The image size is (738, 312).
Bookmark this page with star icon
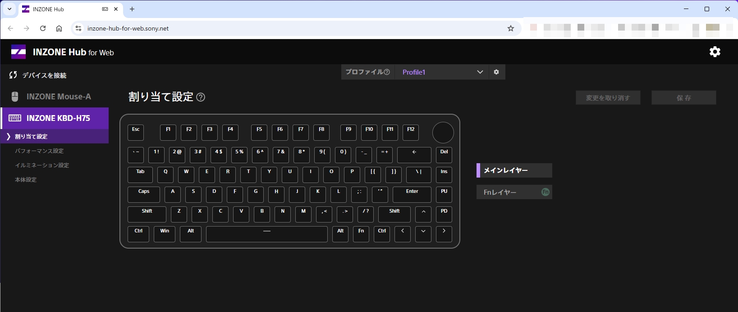[511, 28]
